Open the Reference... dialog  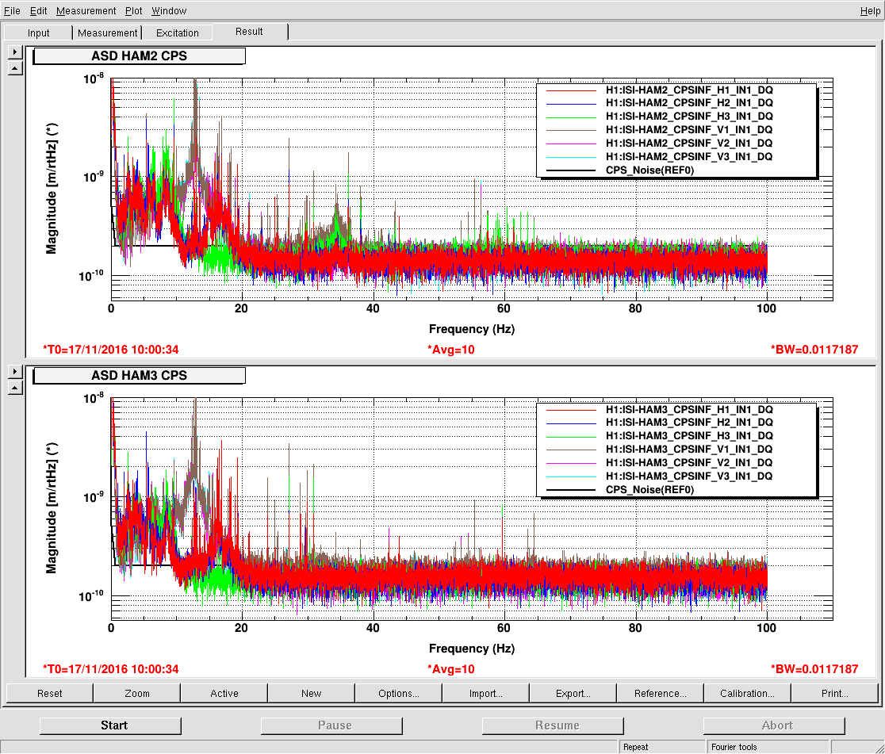661,693
